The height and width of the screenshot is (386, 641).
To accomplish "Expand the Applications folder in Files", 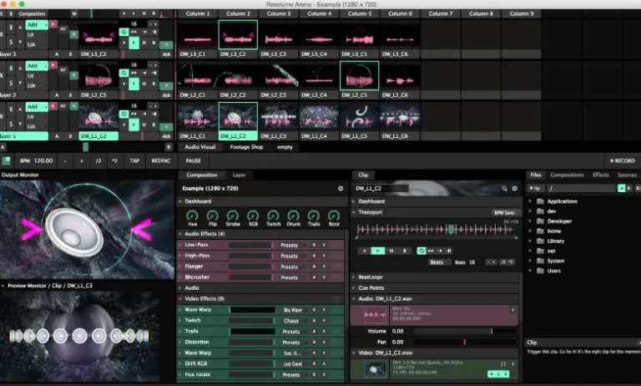I will pyautogui.click(x=530, y=201).
